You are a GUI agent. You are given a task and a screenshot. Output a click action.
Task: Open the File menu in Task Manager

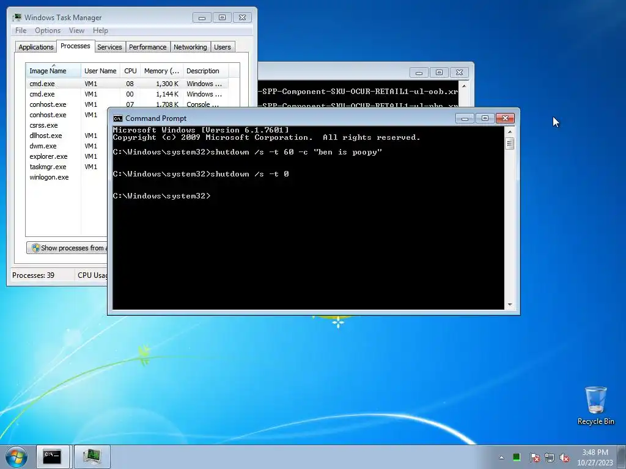coord(21,31)
